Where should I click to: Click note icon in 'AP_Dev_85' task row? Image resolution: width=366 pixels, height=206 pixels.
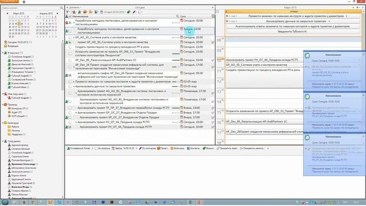point(213,61)
